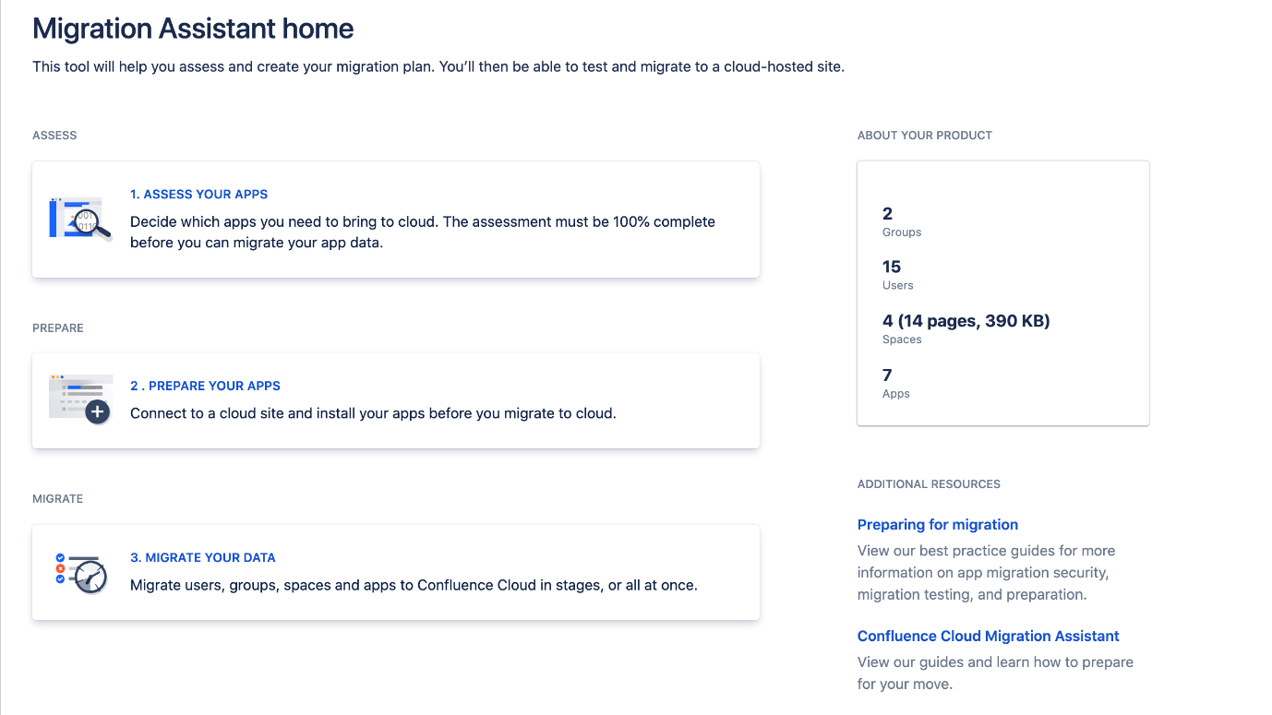Select the assess apps card description text
The width and height of the screenshot is (1272, 715).
pyautogui.click(x=422, y=232)
